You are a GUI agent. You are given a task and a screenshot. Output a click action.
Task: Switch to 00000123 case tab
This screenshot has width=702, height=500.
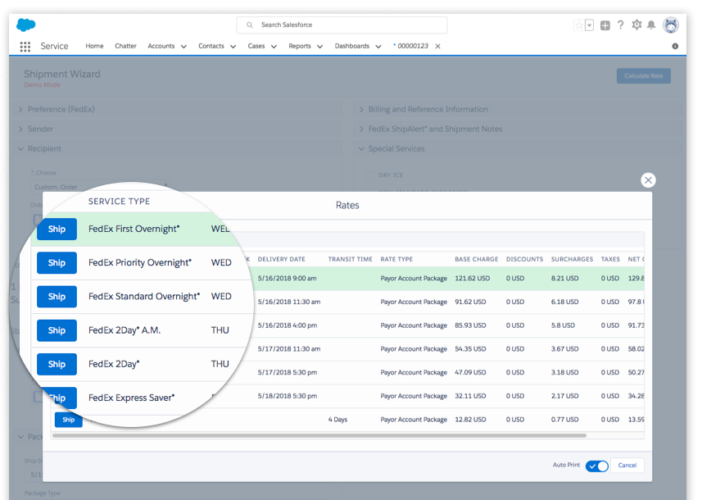pyautogui.click(x=412, y=46)
